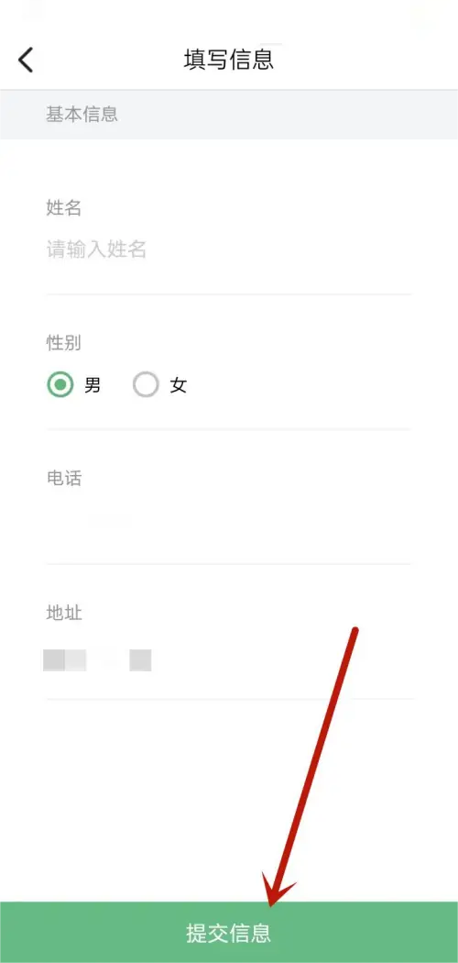Go back using the top-left arrow
Viewport: 458px width, 963px height.
tap(26, 60)
